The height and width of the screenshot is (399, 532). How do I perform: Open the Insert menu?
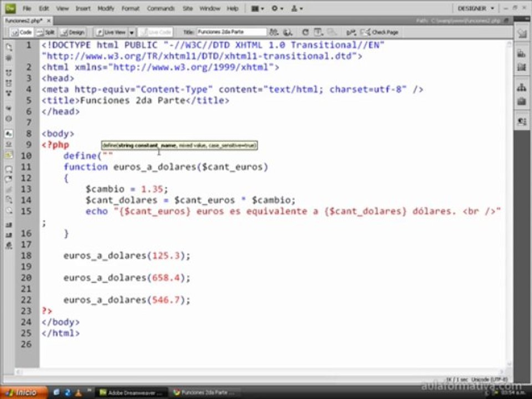[x=83, y=8]
